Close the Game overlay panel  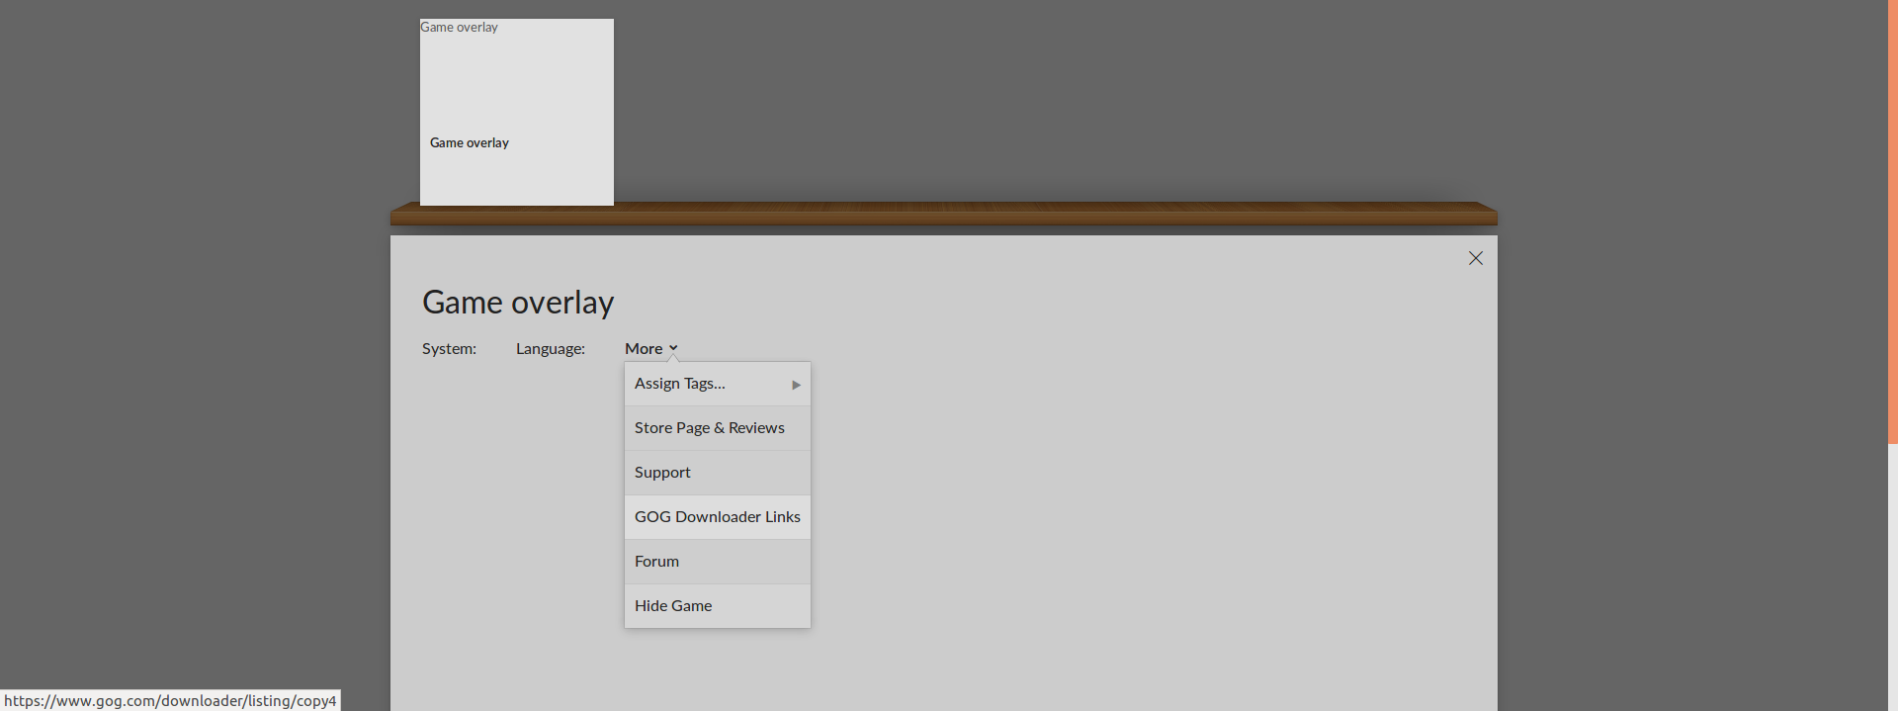click(x=1475, y=258)
